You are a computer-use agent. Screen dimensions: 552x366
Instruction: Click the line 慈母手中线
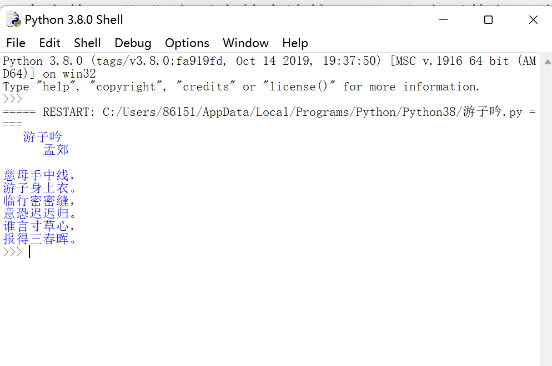(x=39, y=175)
